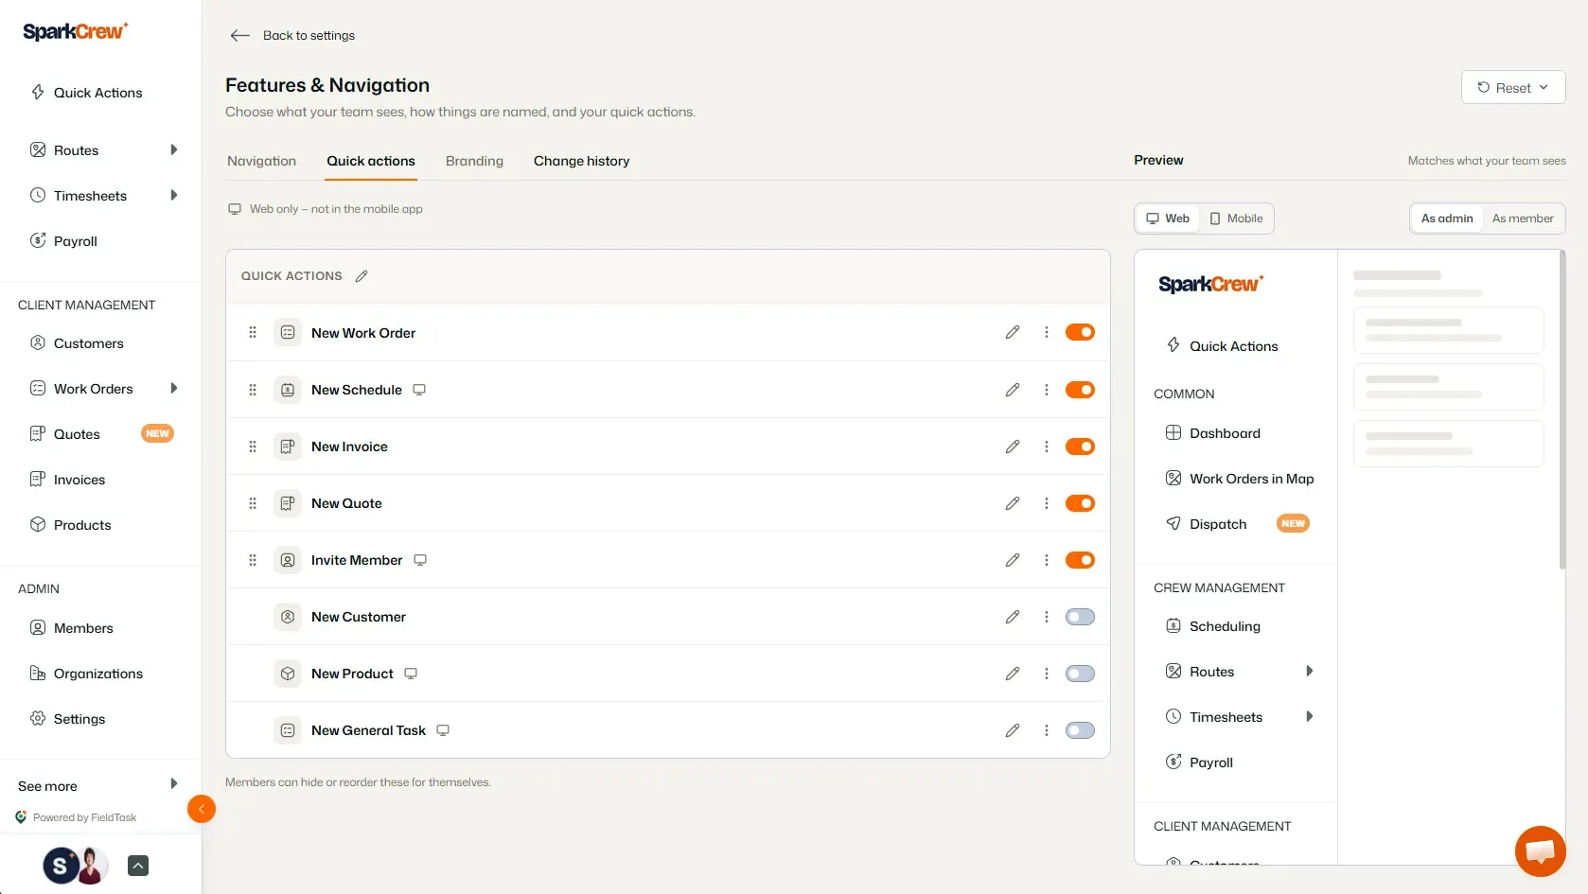Click the edit pencil for New General Task
Screen dimensions: 1588x894
[1013, 730]
